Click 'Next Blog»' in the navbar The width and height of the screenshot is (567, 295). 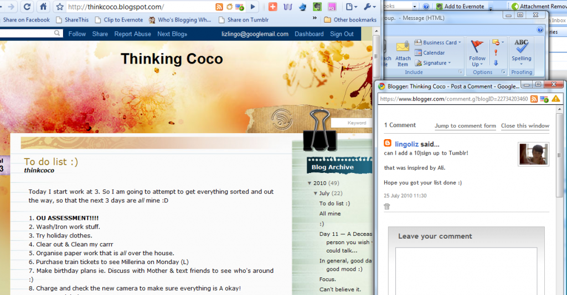[172, 34]
